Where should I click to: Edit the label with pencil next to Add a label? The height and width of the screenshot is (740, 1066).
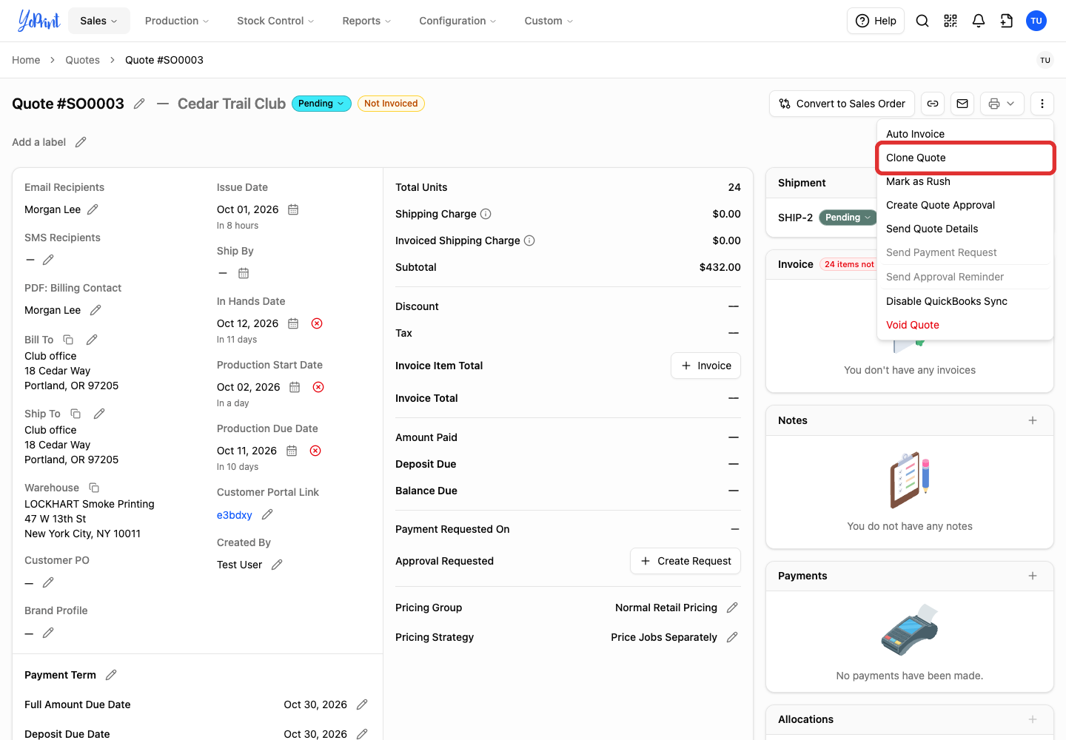81,142
